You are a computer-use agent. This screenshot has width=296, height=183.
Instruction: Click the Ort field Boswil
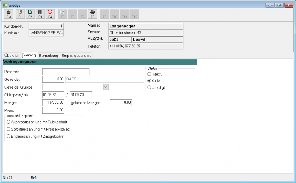pyautogui.click(x=157, y=39)
